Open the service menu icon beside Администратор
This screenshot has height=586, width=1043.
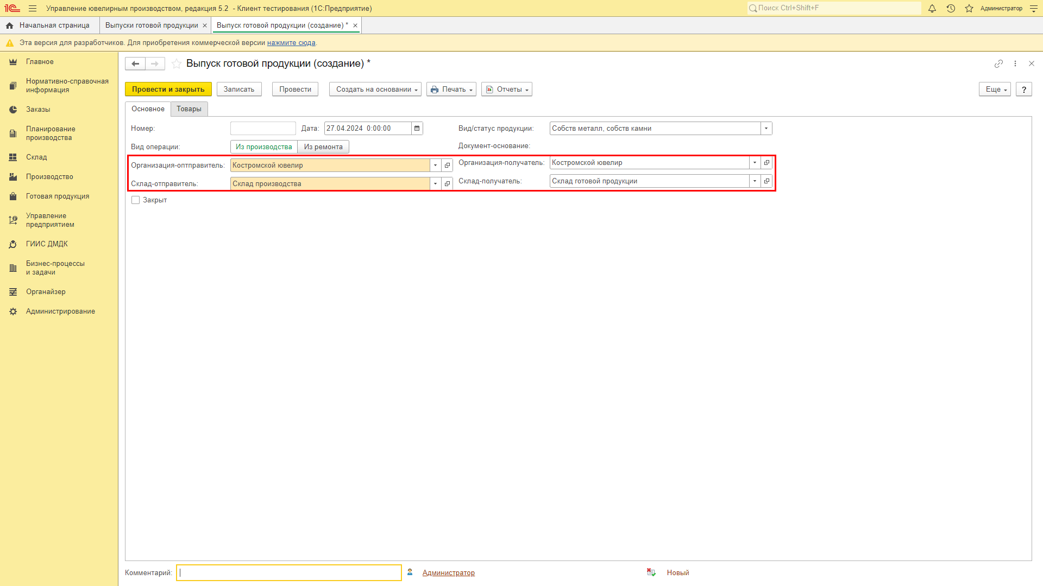1034,8
